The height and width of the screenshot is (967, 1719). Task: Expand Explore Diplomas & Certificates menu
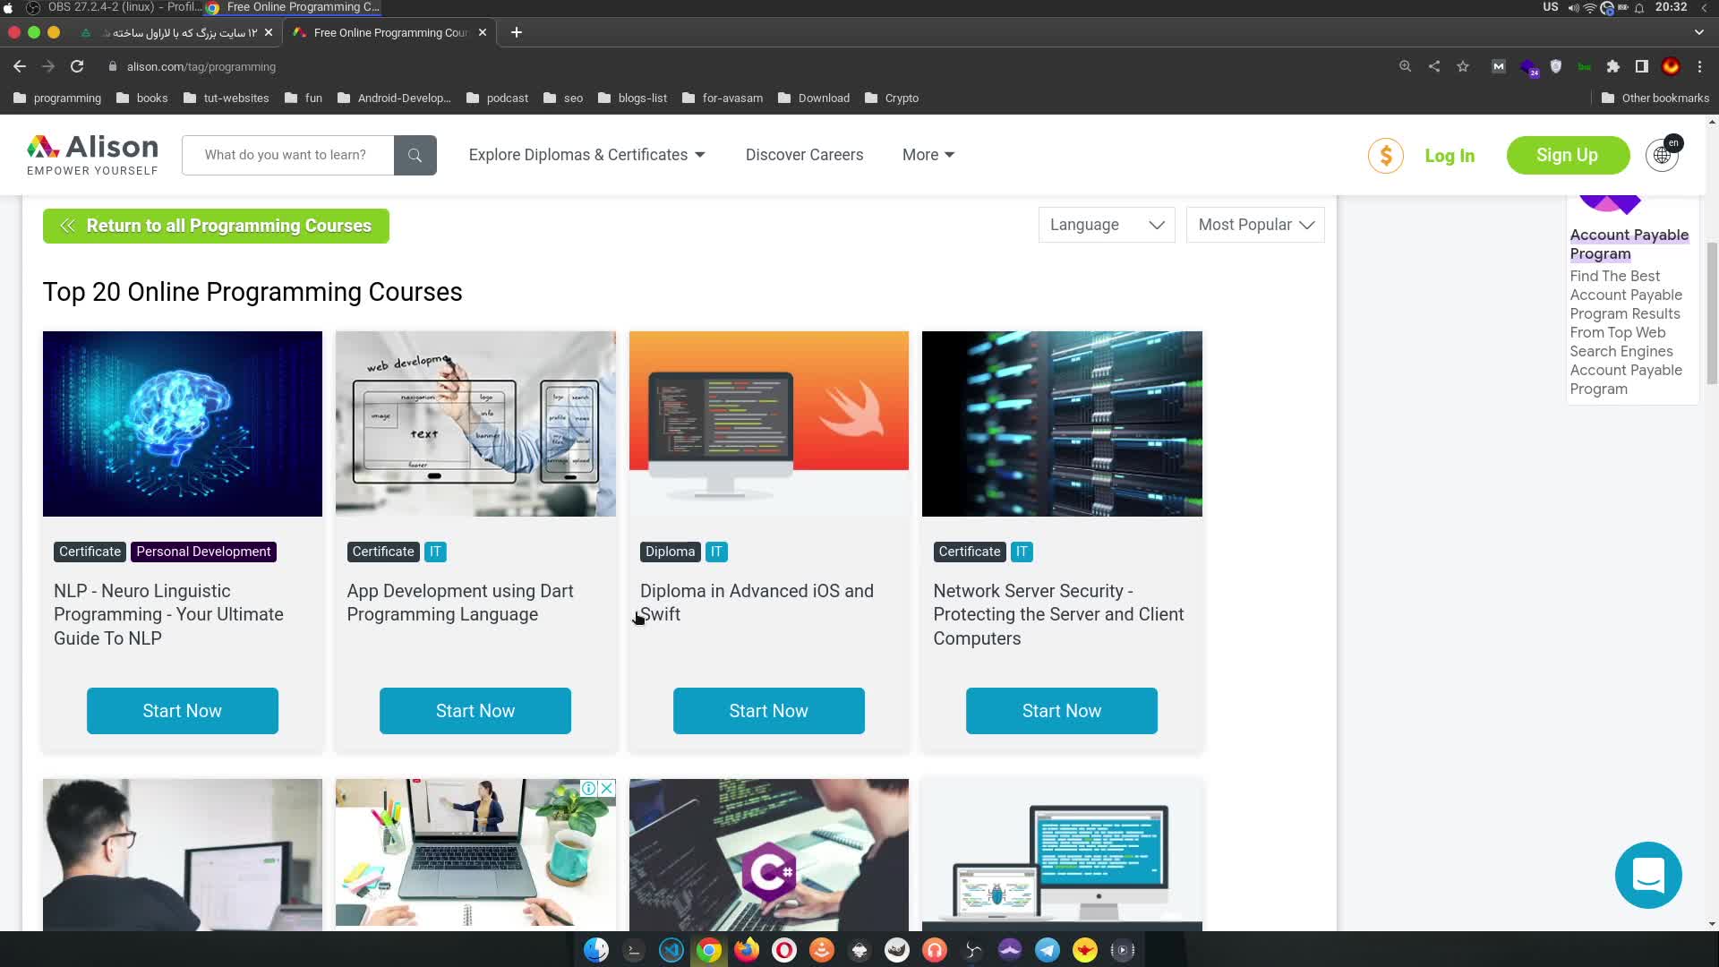click(586, 155)
